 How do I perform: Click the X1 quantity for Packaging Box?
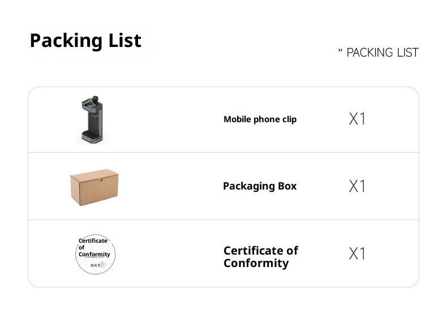[357, 186]
